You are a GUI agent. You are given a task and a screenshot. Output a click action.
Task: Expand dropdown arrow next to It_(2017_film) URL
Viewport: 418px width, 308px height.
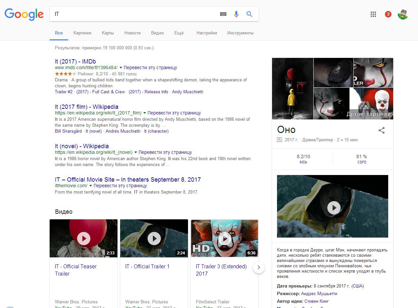coord(145,113)
